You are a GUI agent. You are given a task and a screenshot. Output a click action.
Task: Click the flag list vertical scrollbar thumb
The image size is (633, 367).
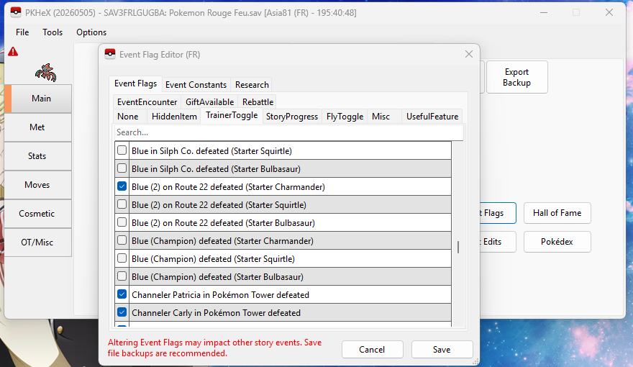[457, 247]
